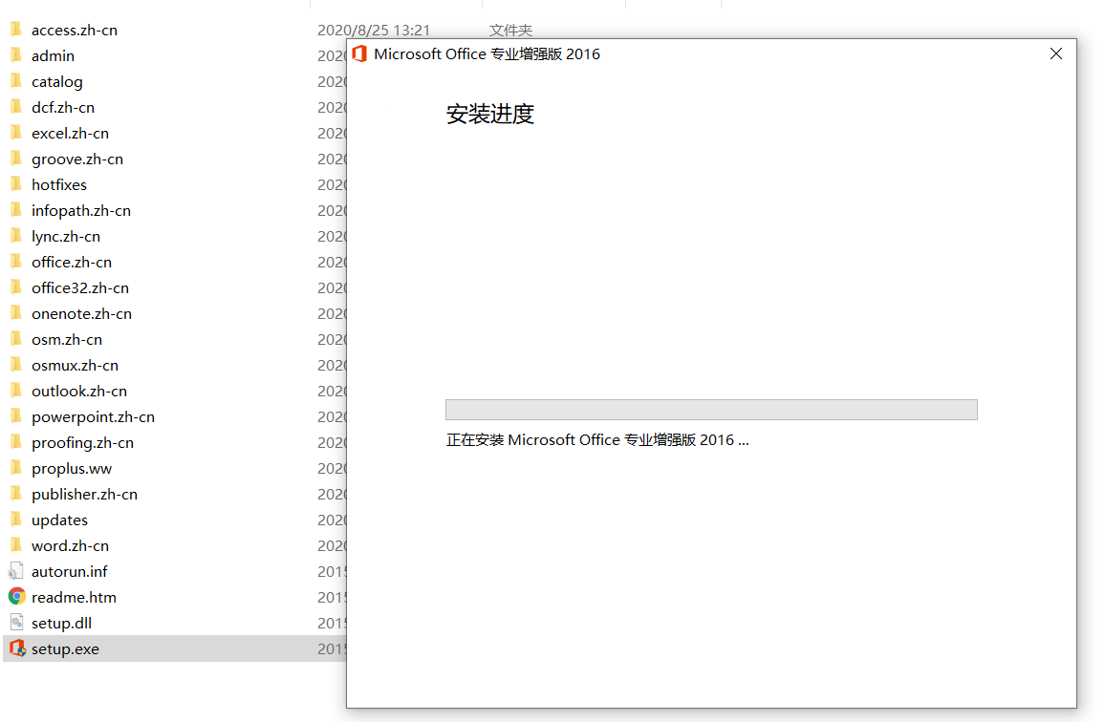Click the office32.zh-cn folder icon
Screen dimensions: 1105x722
point(16,287)
